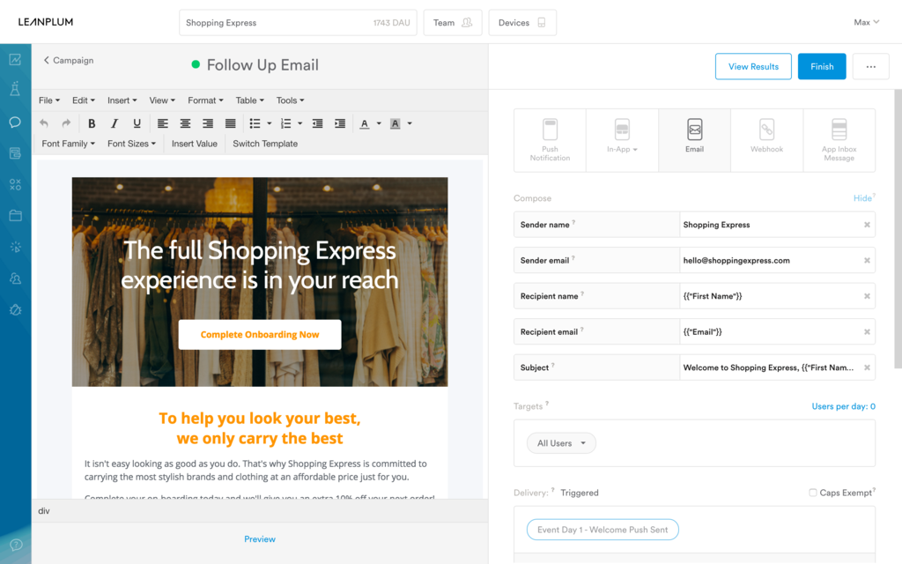This screenshot has width=902, height=564.
Task: Select Webhook message type
Action: 767,140
